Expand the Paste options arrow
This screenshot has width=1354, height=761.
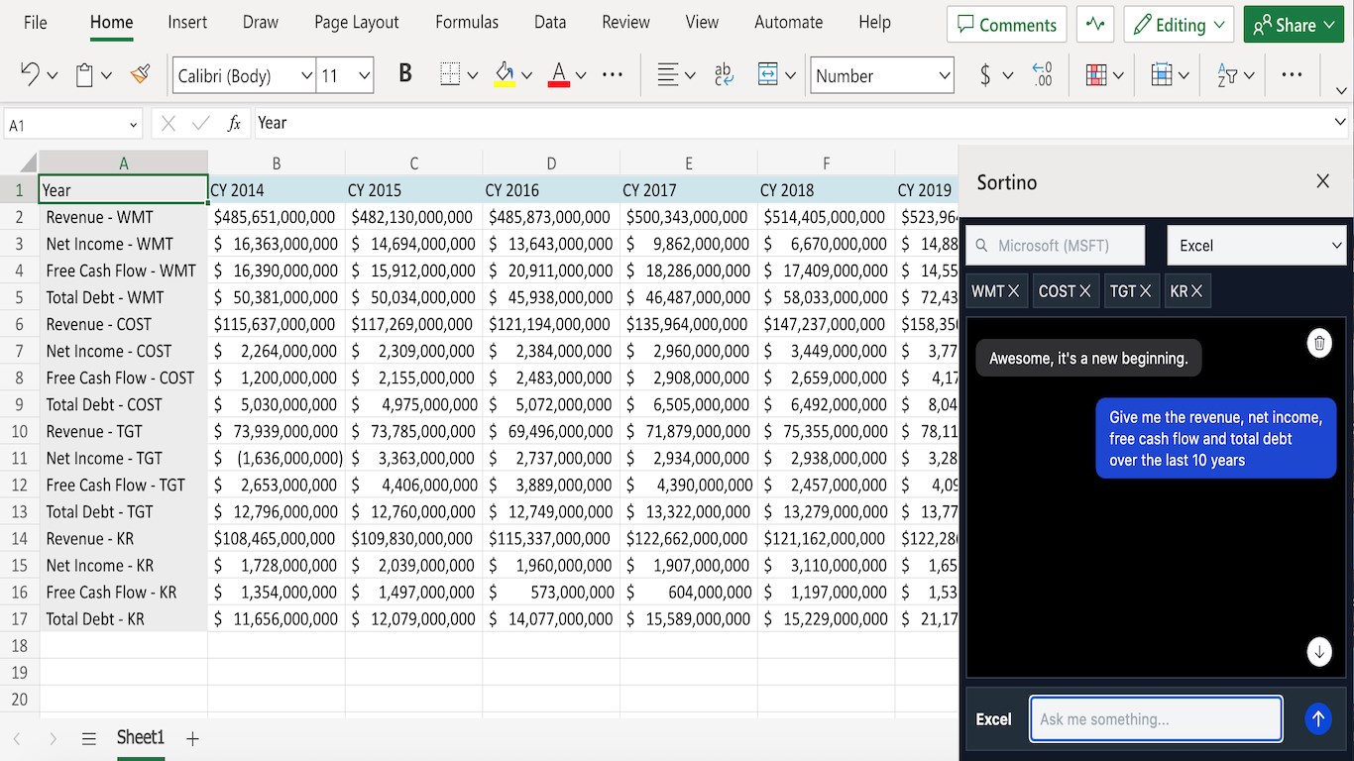pos(106,75)
